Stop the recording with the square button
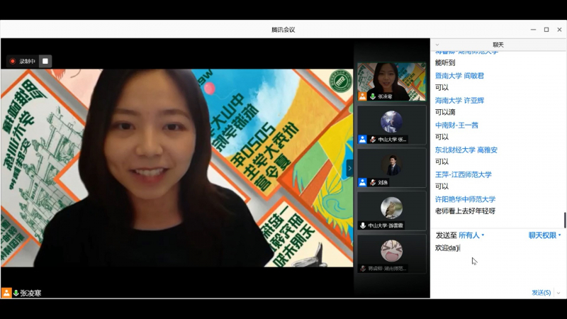The image size is (567, 319). tap(45, 61)
